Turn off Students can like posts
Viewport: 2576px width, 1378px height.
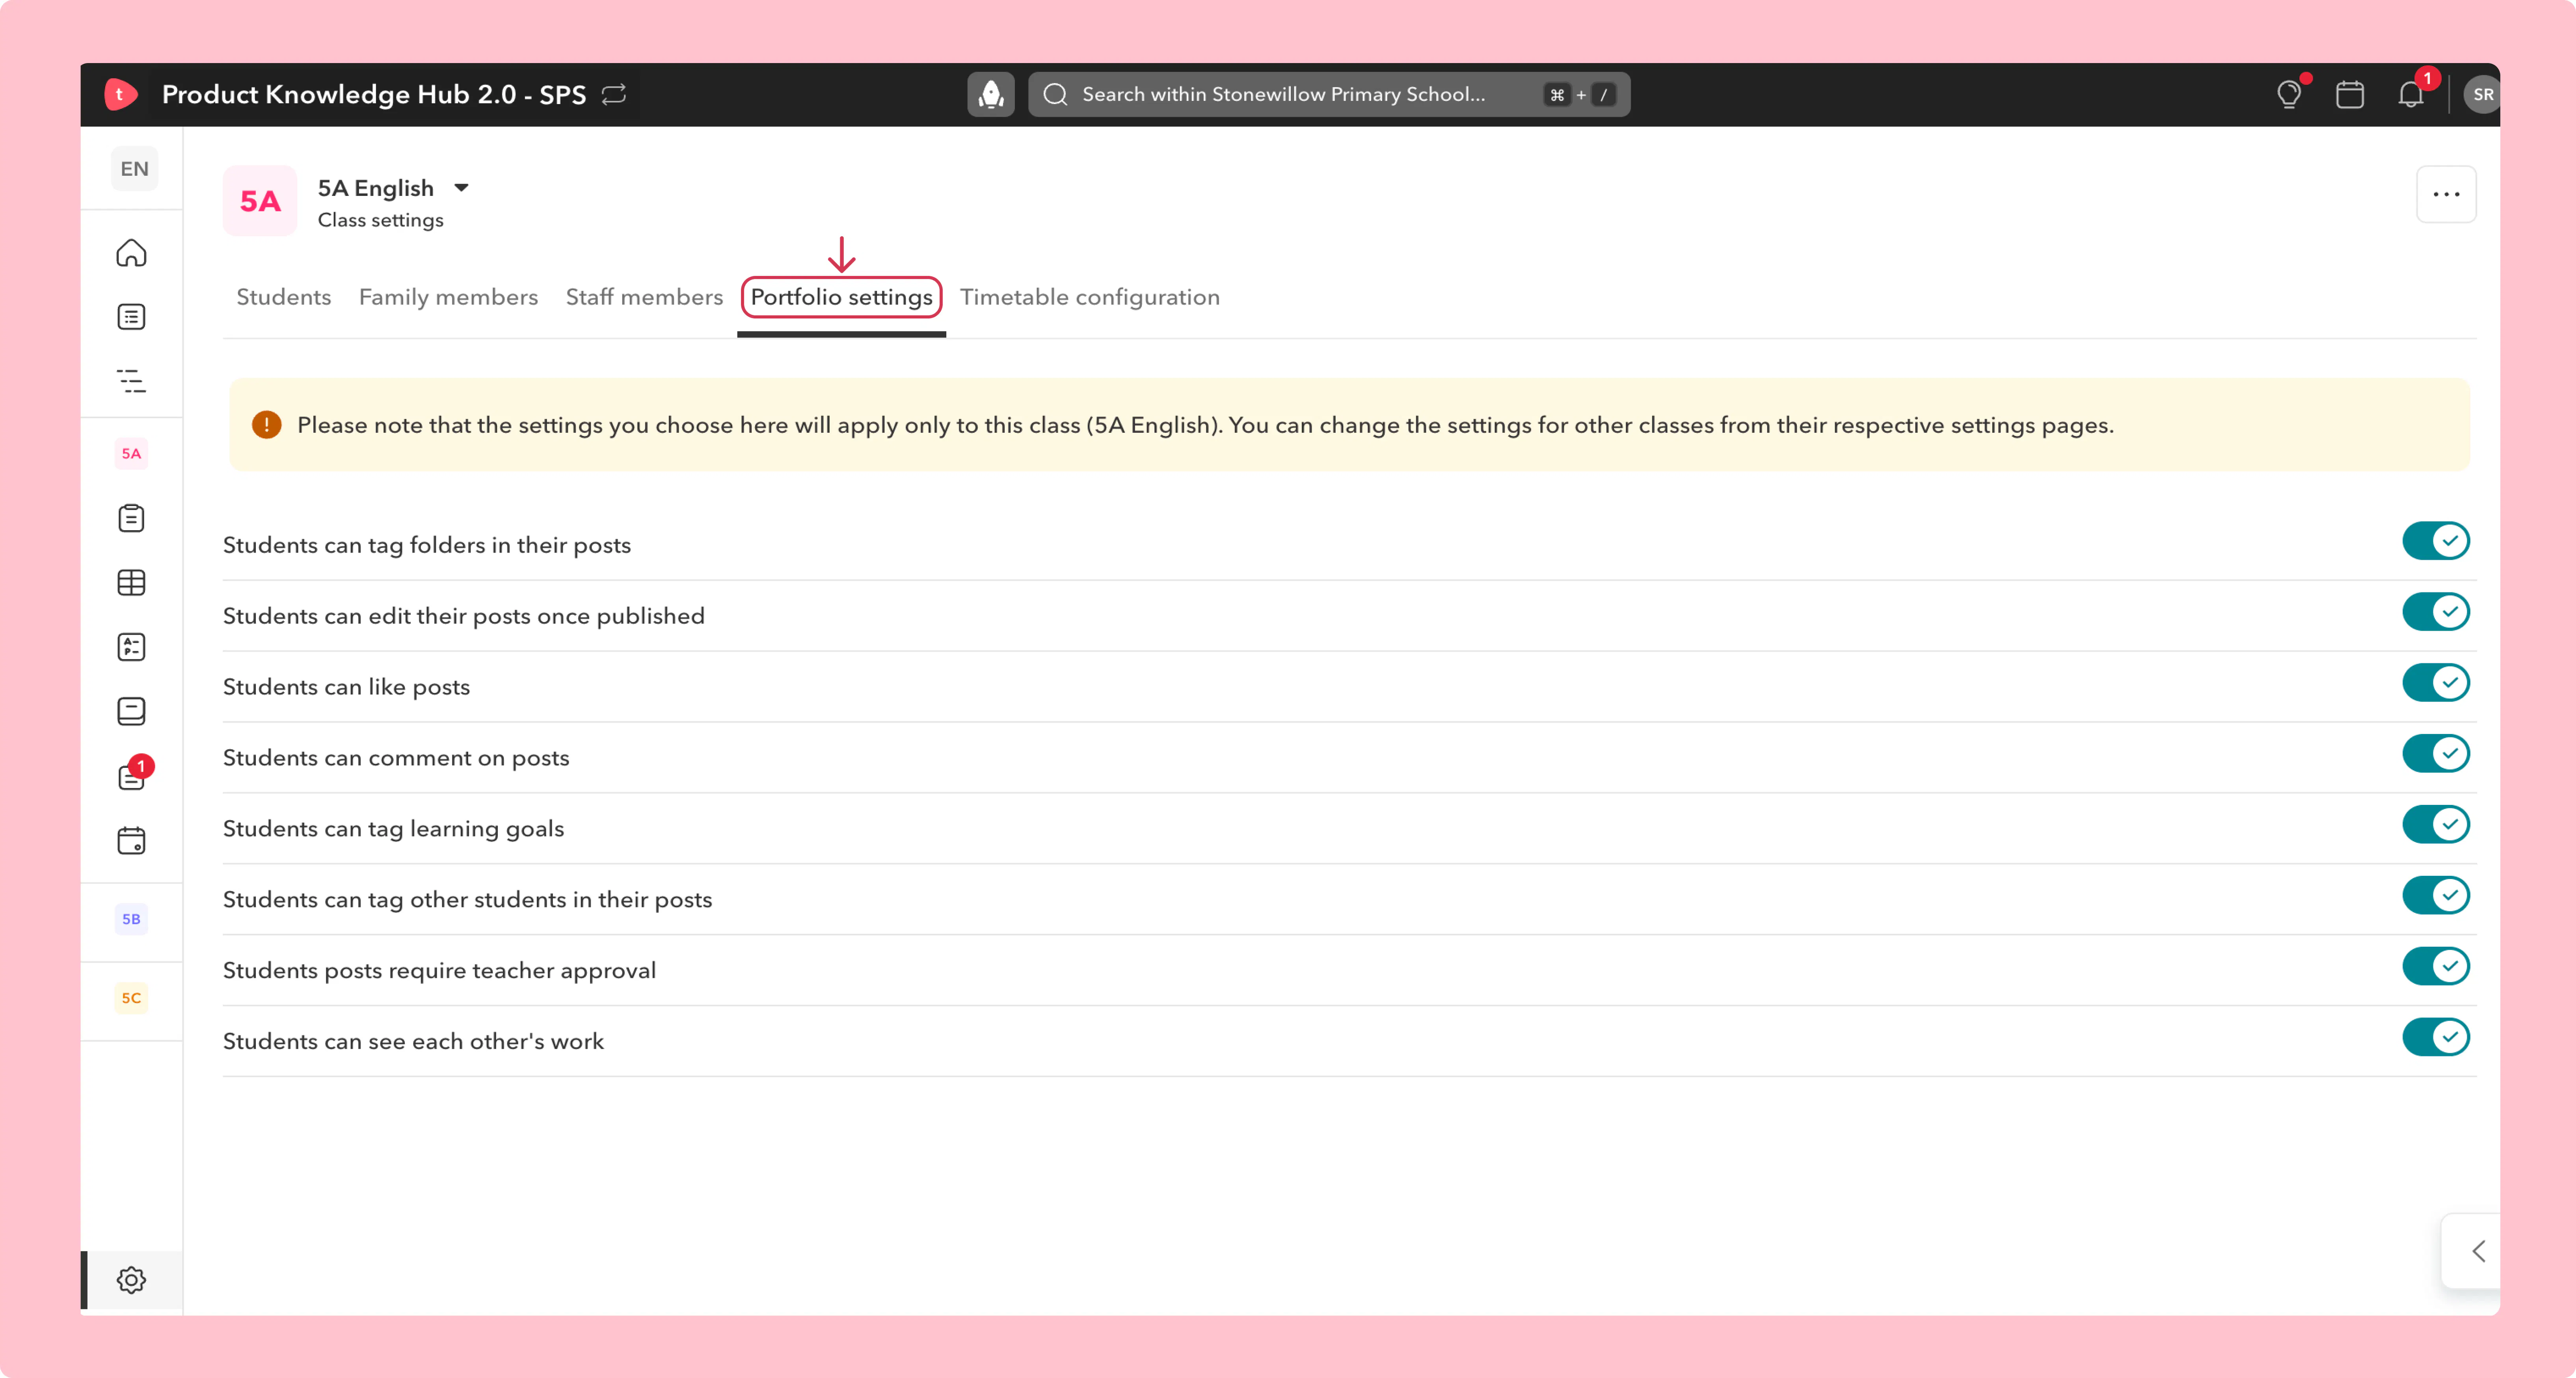(2436, 683)
